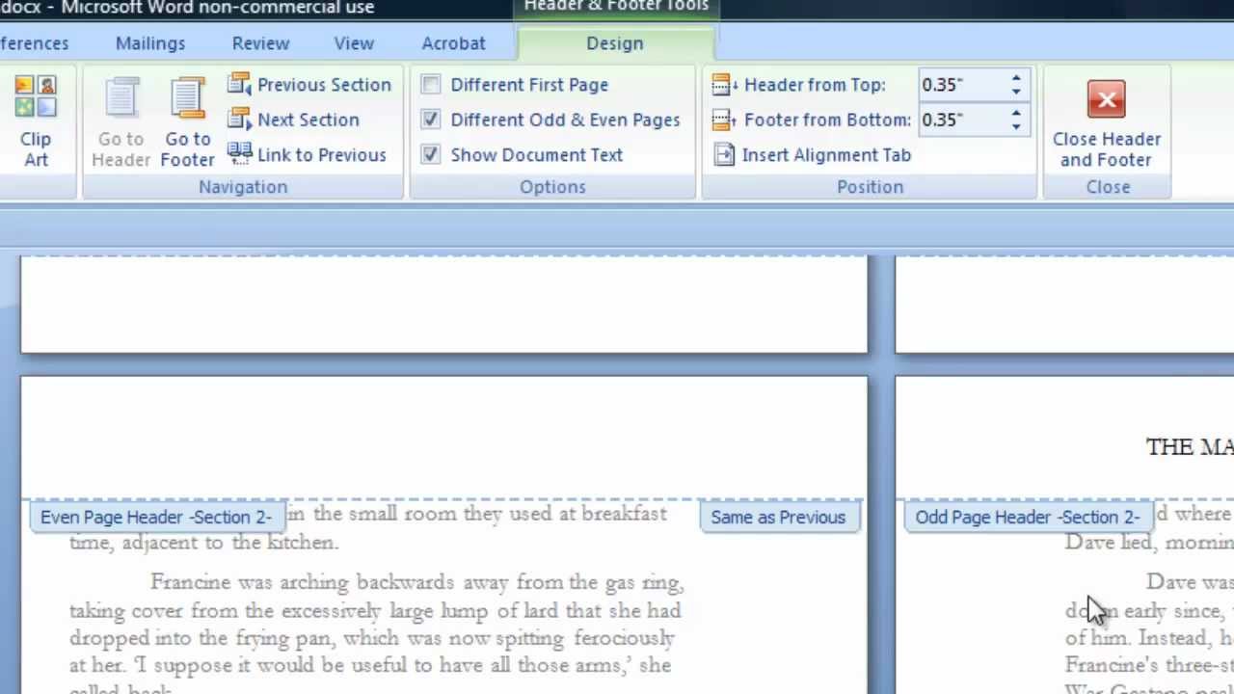Jump to footer with Go to Footer
Screen dimensions: 1234x694
click(x=187, y=121)
